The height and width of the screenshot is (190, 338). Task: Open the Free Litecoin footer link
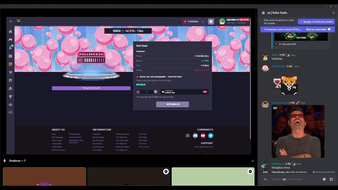144,147
